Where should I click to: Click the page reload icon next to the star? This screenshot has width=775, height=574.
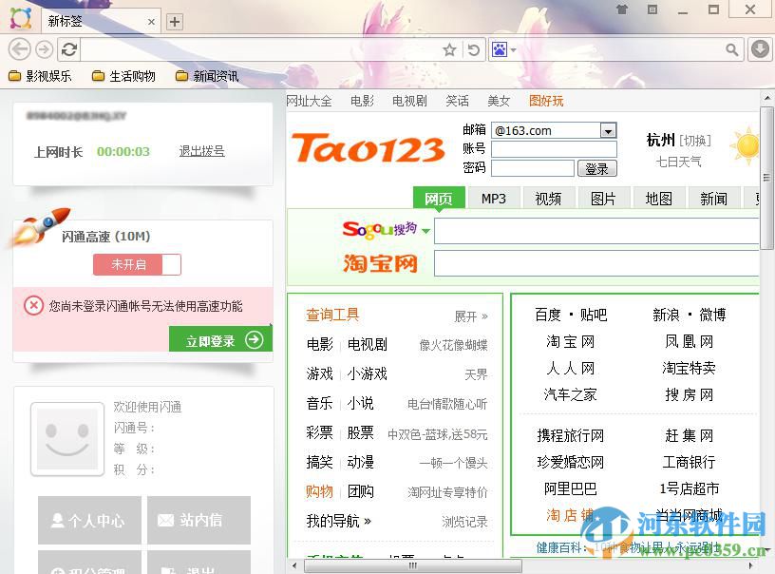point(473,48)
